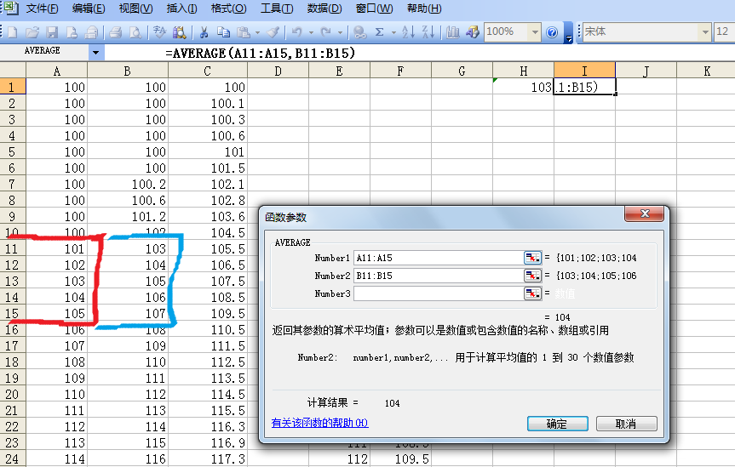Click the empty Number3 input field
This screenshot has width=735, height=467.
point(438,293)
